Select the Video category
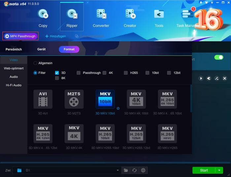Screen dimensions: 231x177 [14, 60]
